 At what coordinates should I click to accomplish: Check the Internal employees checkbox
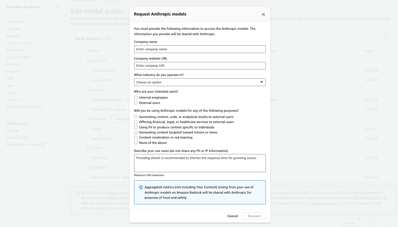click(x=136, y=97)
